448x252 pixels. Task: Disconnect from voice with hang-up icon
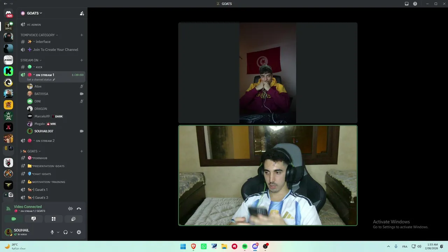click(79, 209)
